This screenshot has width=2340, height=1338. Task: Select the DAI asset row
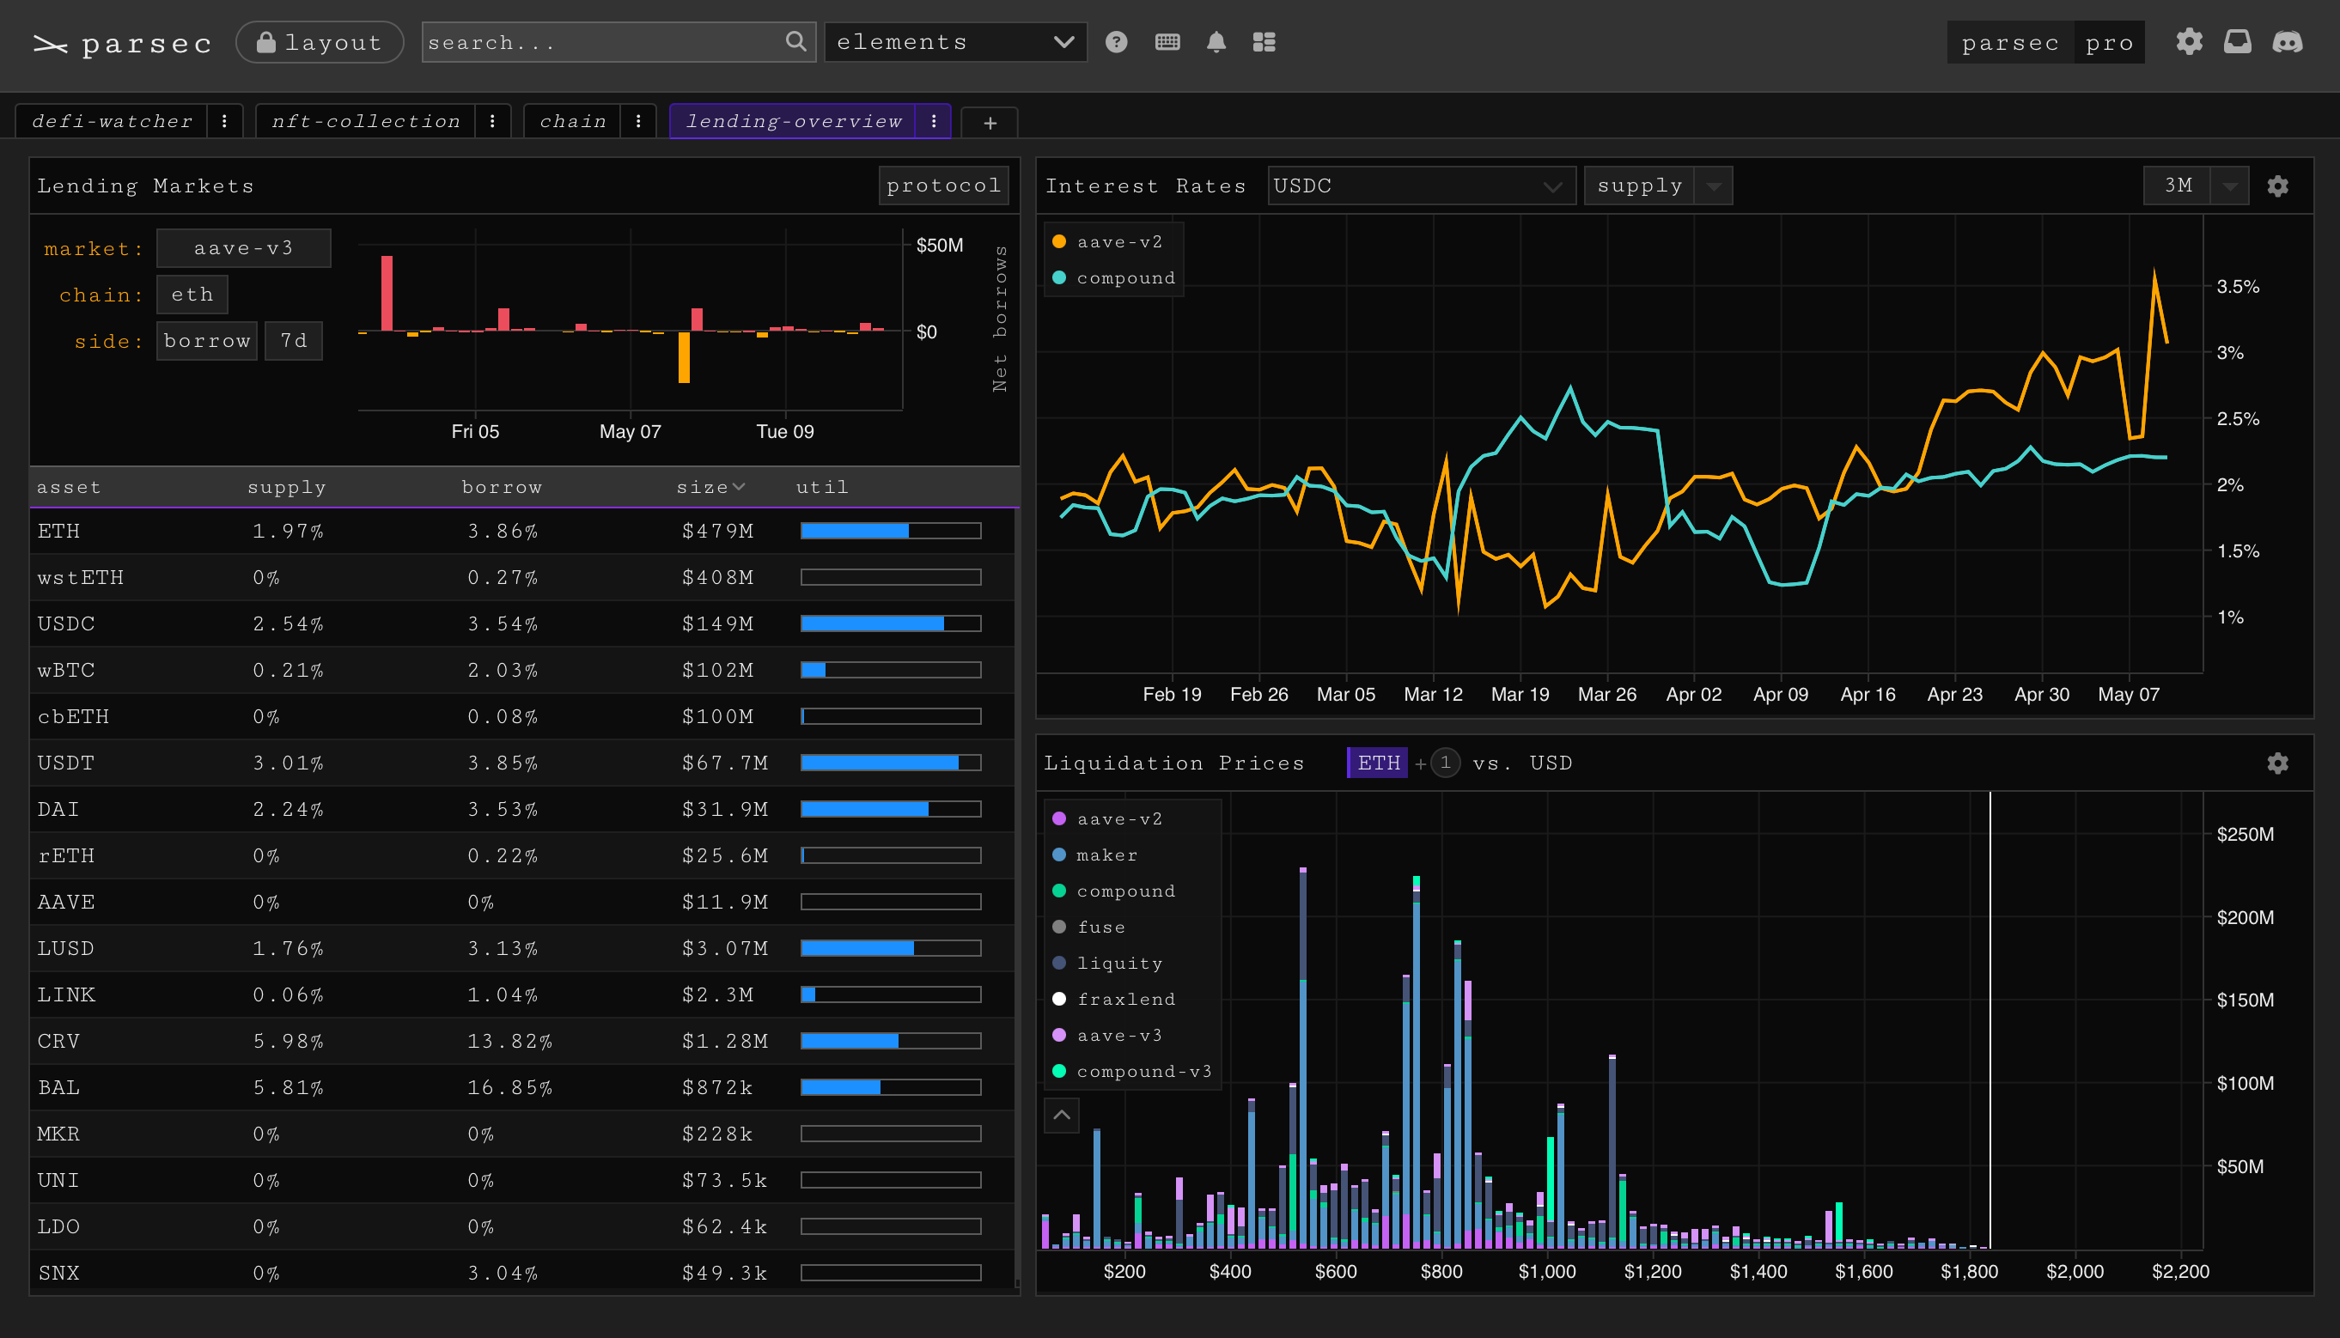pos(522,809)
